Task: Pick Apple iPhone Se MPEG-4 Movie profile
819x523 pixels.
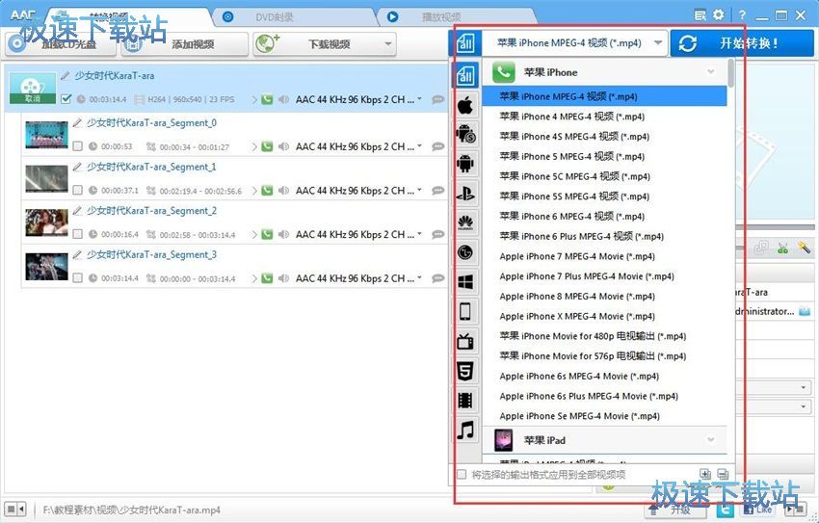Action: tap(605, 416)
